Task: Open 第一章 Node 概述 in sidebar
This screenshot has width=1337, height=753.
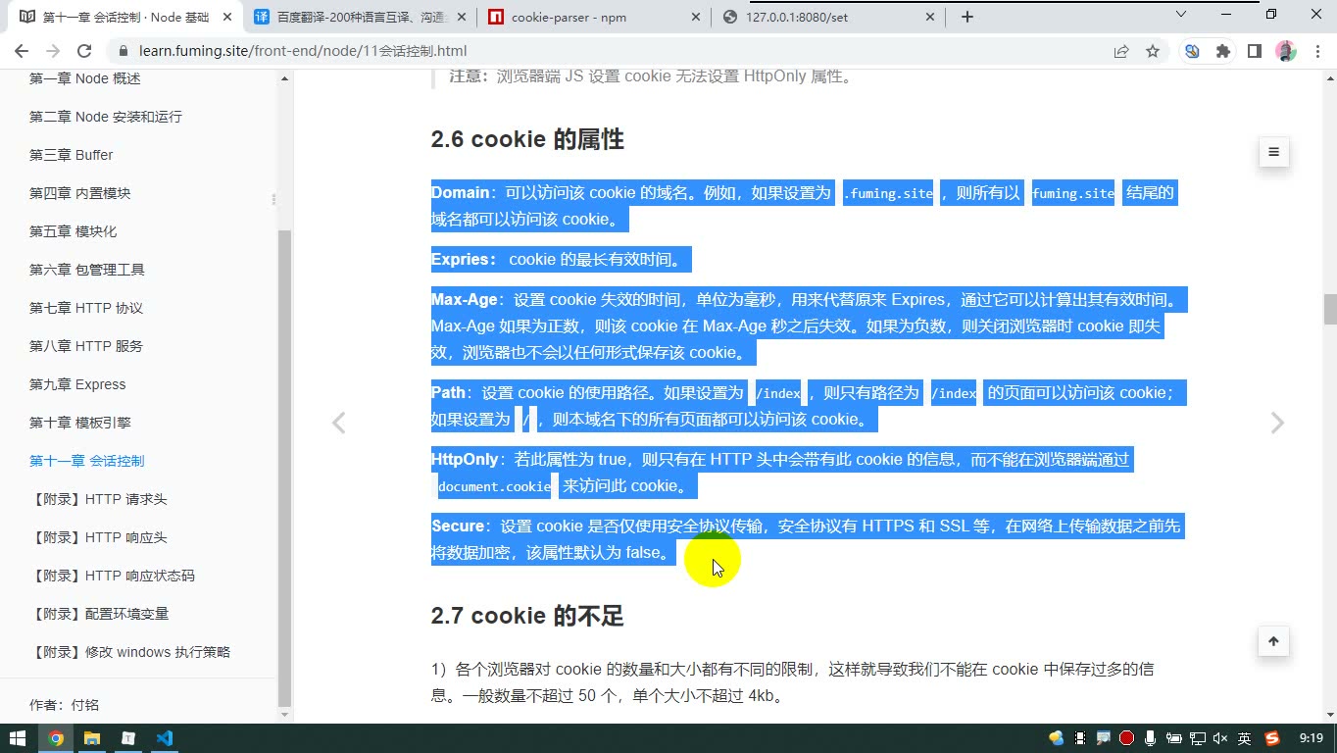Action: (x=85, y=78)
